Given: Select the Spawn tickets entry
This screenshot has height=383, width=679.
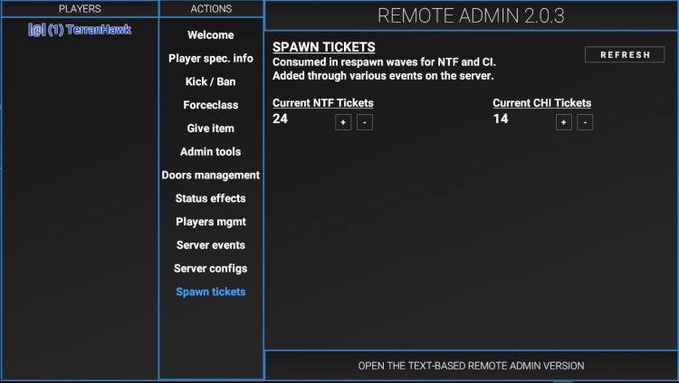Looking at the screenshot, I should coord(211,292).
